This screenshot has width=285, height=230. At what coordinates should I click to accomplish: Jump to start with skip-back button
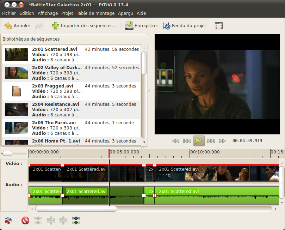187,141
